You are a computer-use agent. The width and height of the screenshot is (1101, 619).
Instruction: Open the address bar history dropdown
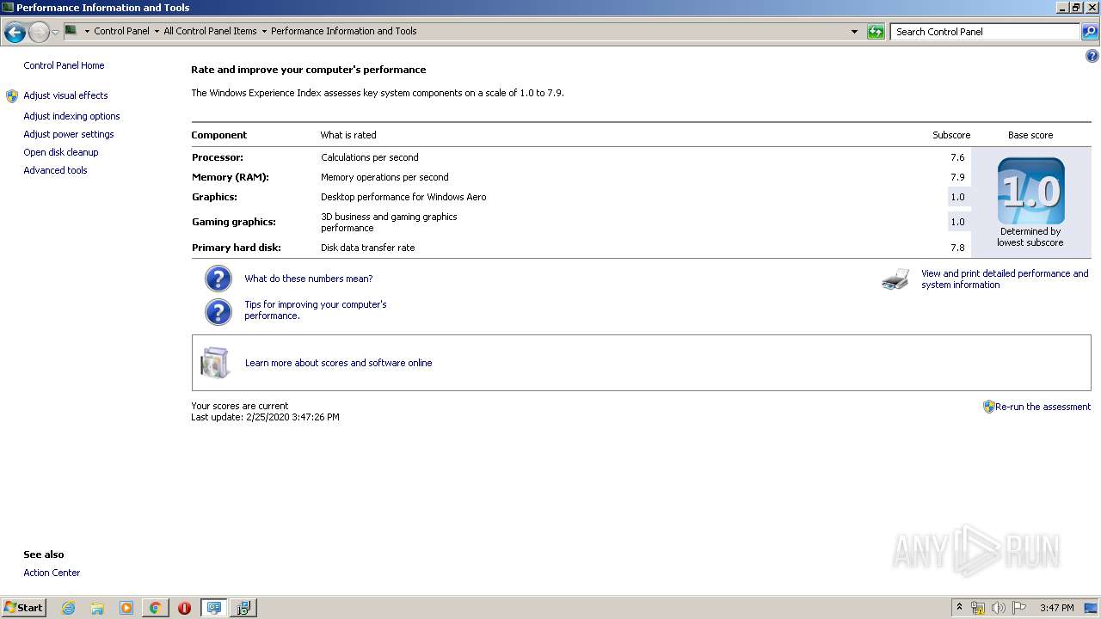pyautogui.click(x=854, y=32)
